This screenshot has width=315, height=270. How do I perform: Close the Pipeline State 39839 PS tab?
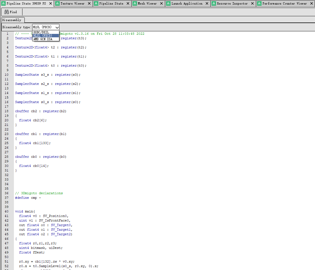[51, 3]
